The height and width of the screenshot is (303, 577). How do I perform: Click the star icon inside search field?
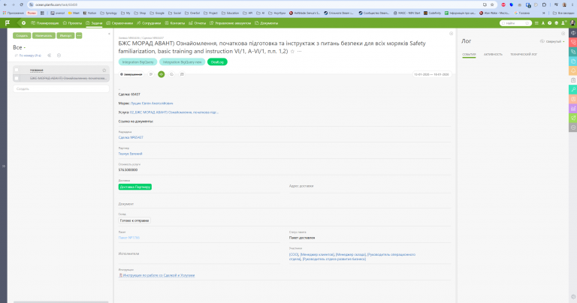click(527, 23)
